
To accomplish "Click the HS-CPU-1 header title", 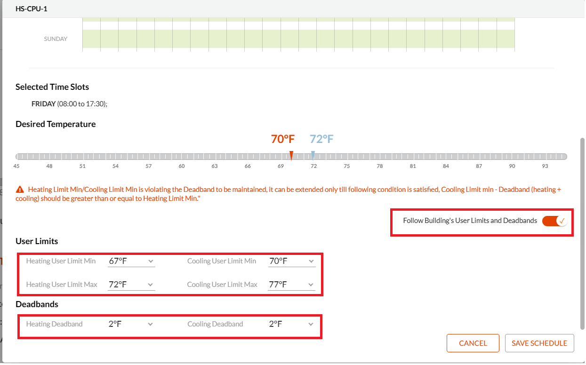I will 30,8.
